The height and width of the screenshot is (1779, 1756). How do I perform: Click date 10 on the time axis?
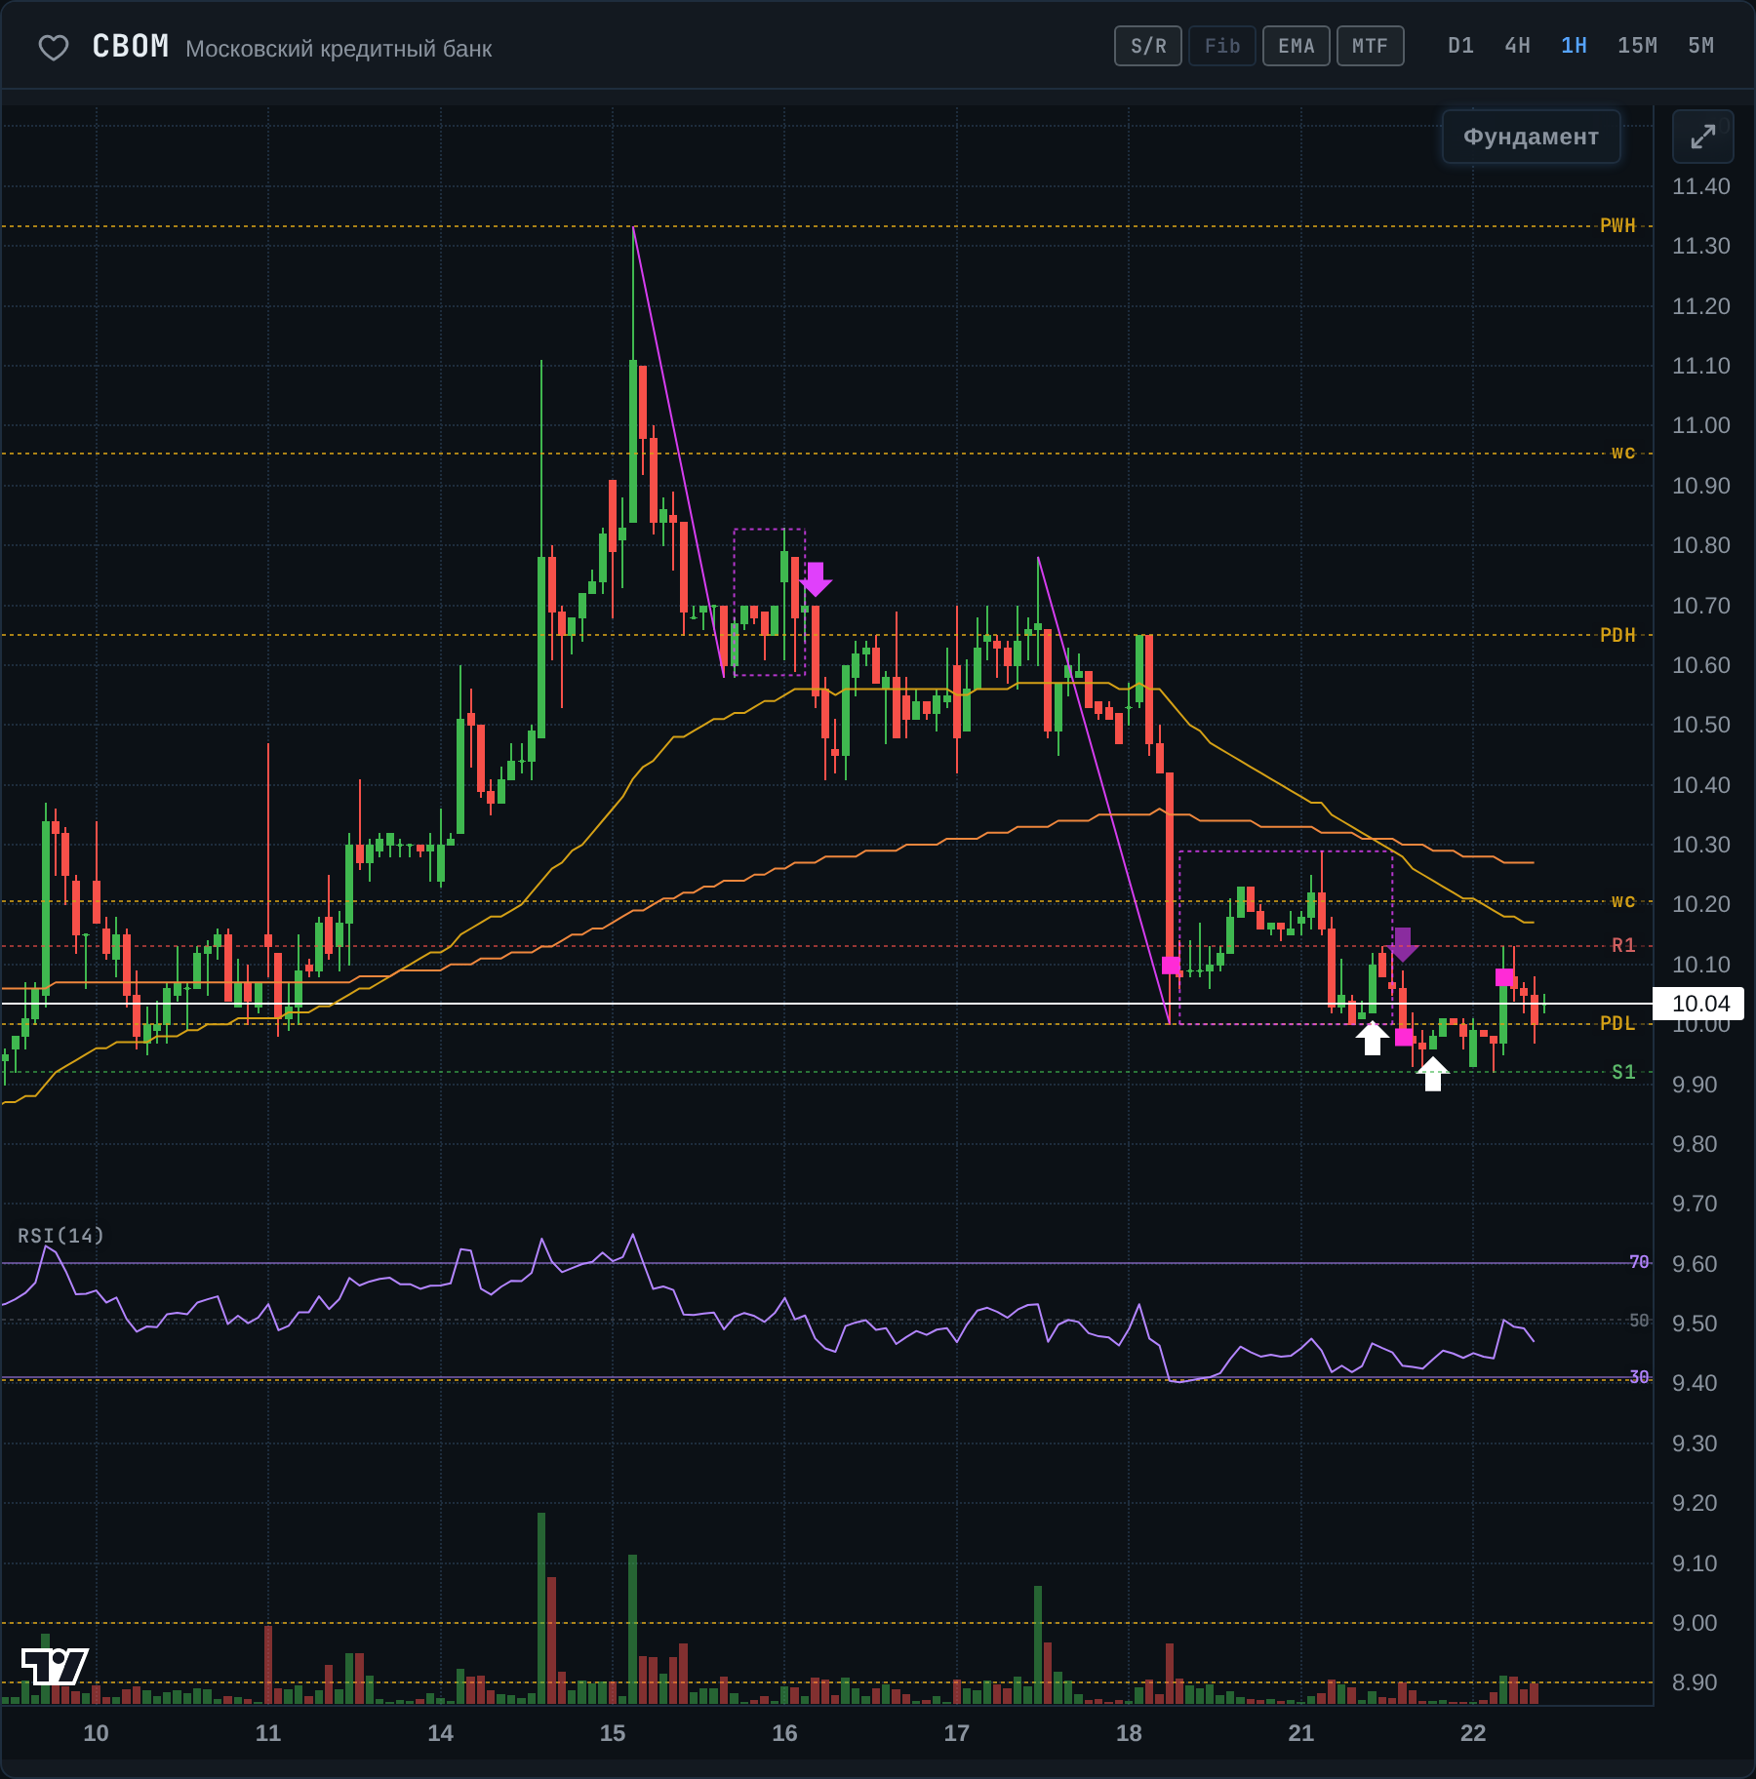pos(96,1733)
